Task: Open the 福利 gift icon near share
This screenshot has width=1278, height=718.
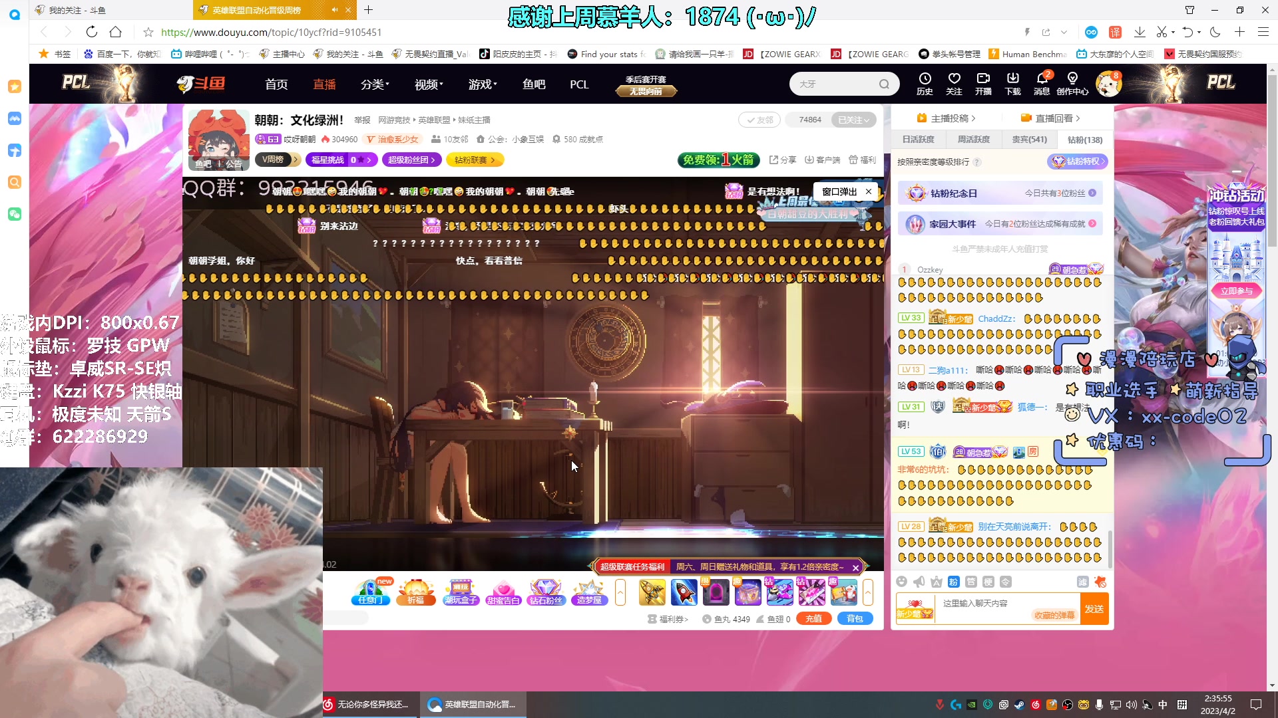Action: coord(862,160)
